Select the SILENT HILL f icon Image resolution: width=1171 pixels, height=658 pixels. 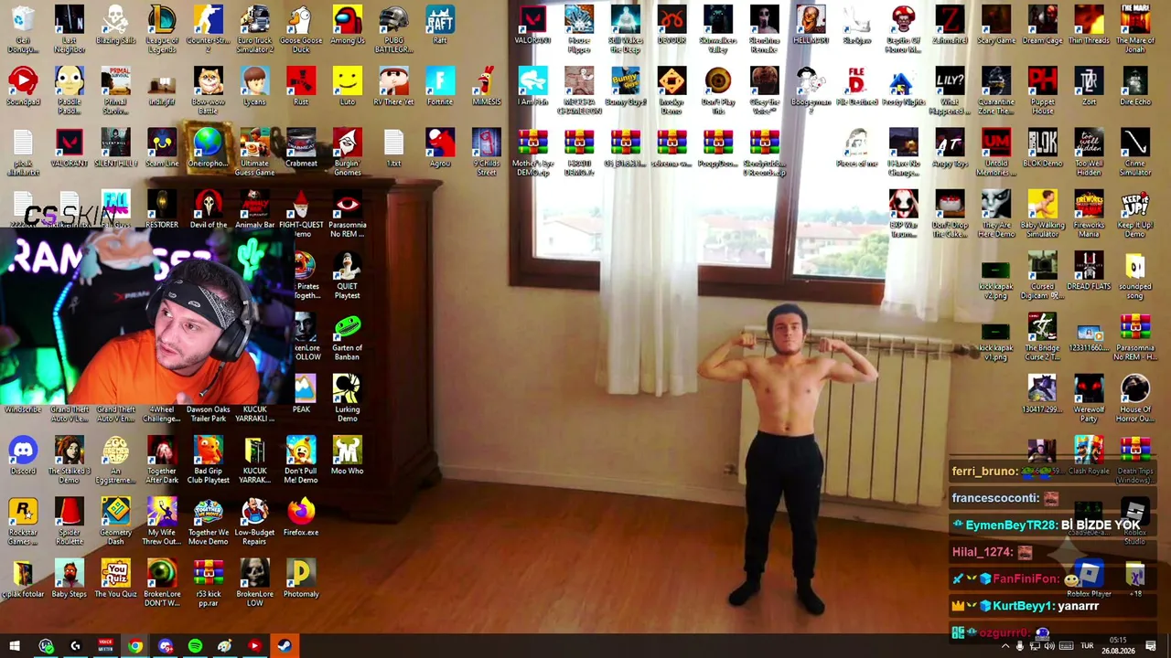[115, 148]
